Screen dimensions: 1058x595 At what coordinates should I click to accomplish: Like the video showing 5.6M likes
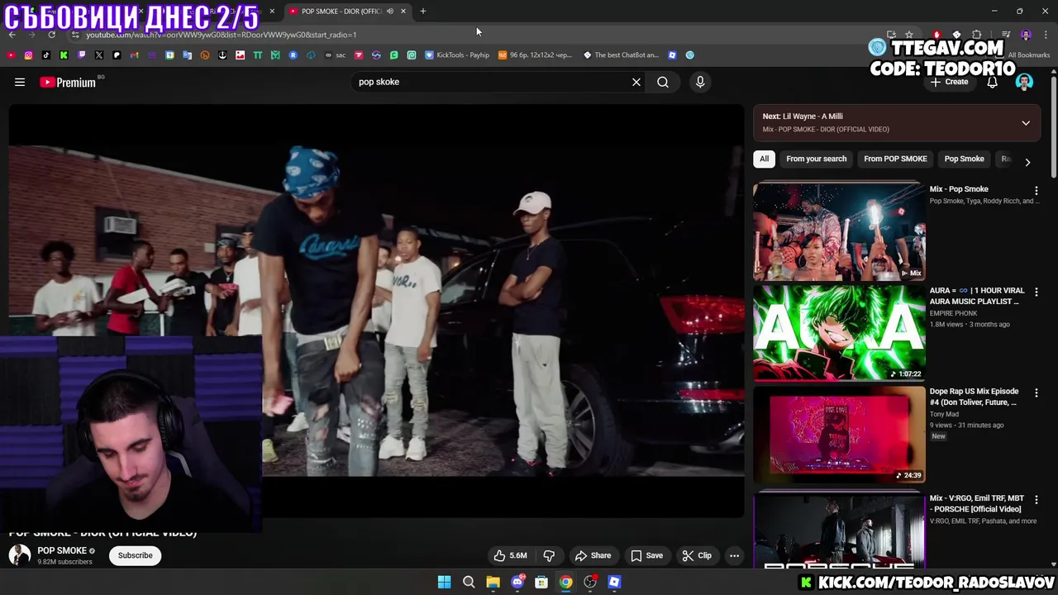click(x=510, y=555)
